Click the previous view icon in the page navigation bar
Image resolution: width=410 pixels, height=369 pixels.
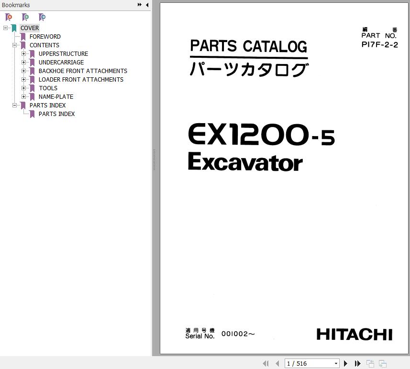click(x=370, y=363)
